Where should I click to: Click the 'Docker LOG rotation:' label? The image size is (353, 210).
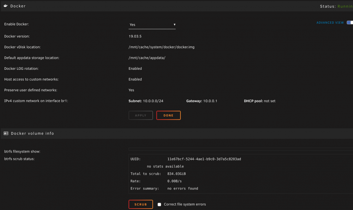22,68
